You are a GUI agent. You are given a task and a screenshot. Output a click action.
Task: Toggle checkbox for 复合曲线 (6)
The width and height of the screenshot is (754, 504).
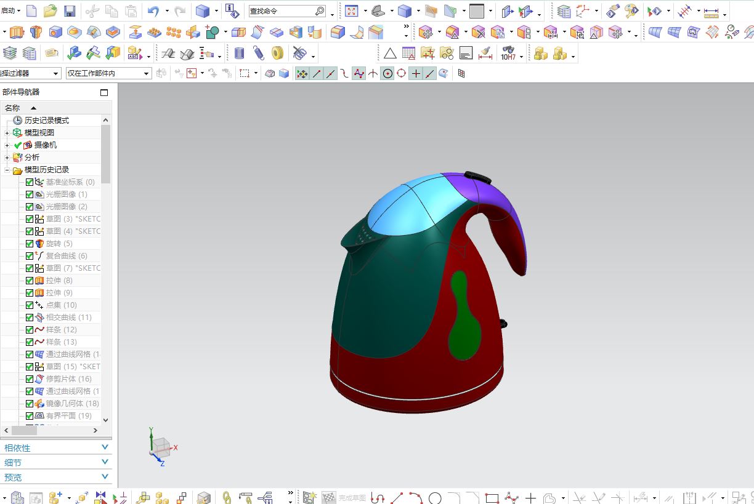coord(30,256)
